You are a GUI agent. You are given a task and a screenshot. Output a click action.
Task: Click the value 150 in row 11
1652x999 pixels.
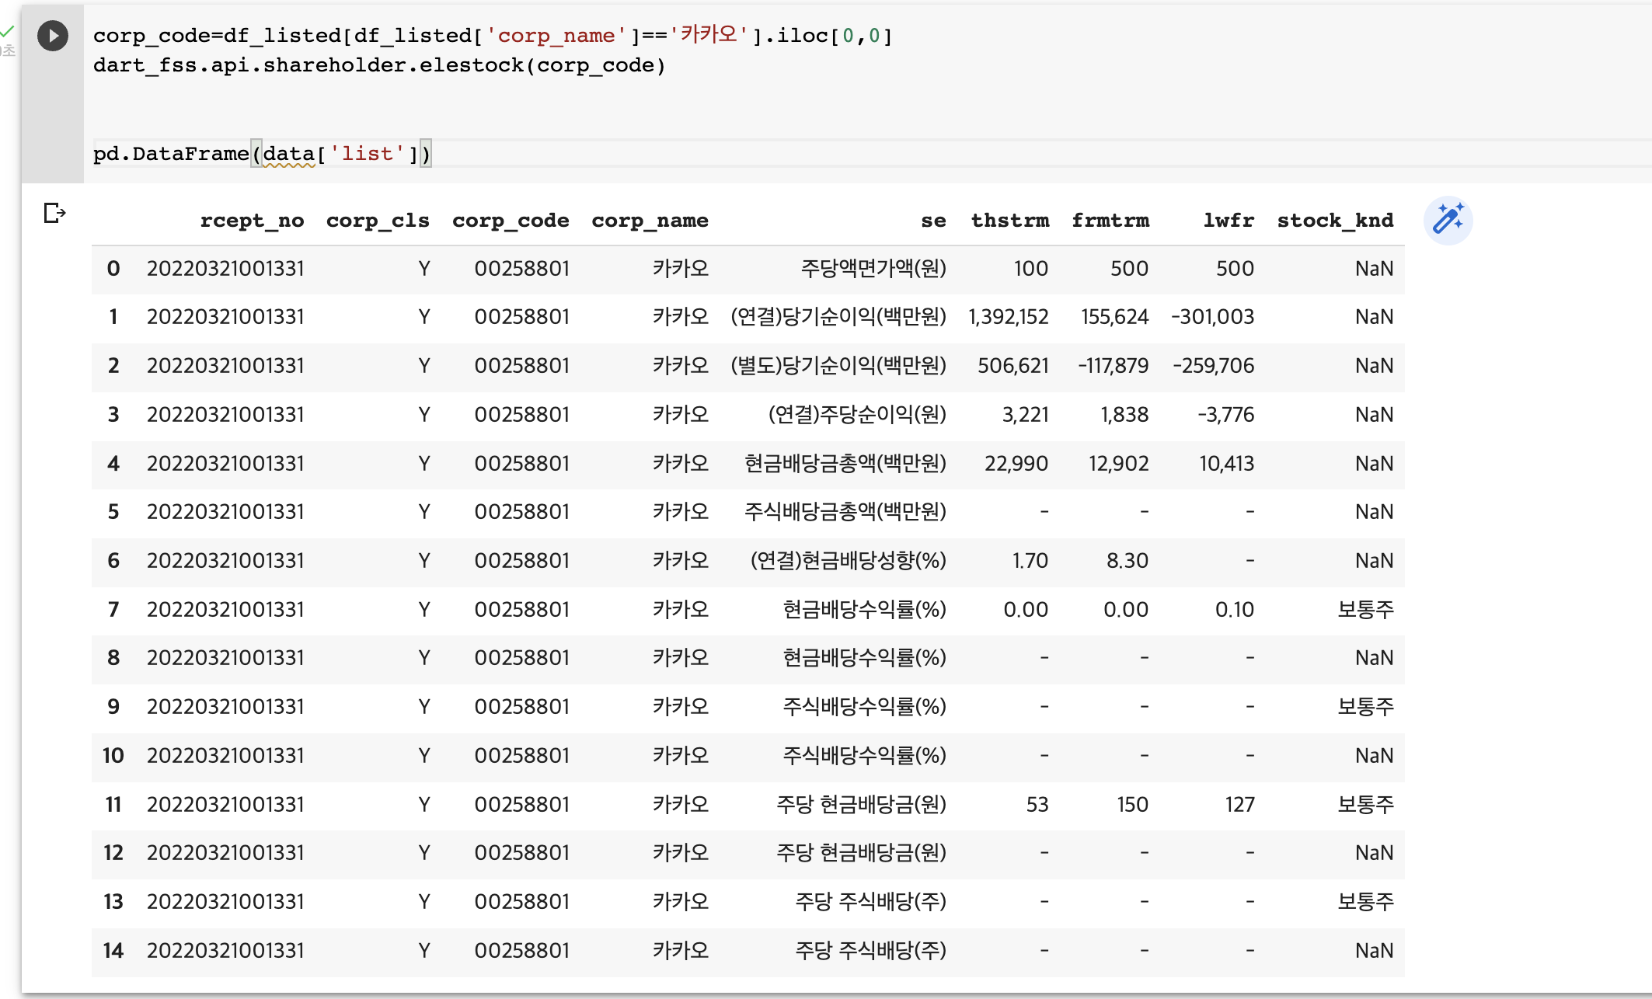pos(1132,805)
